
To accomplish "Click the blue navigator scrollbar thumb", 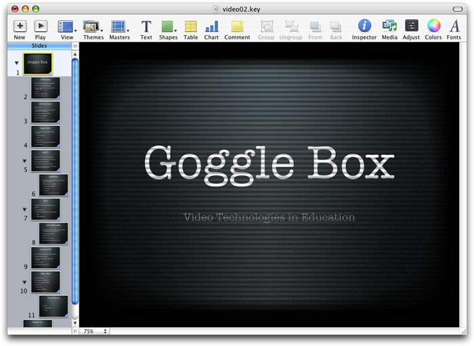I will (75, 181).
